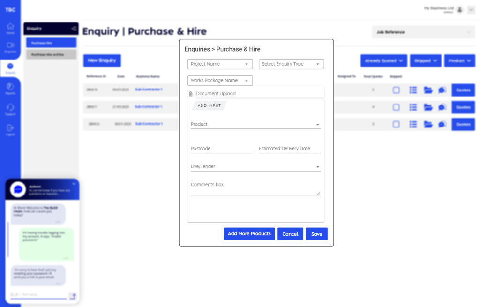Screen dimensions: 480x307
Task: Click the ADD INPUT button
Action: (x=209, y=106)
